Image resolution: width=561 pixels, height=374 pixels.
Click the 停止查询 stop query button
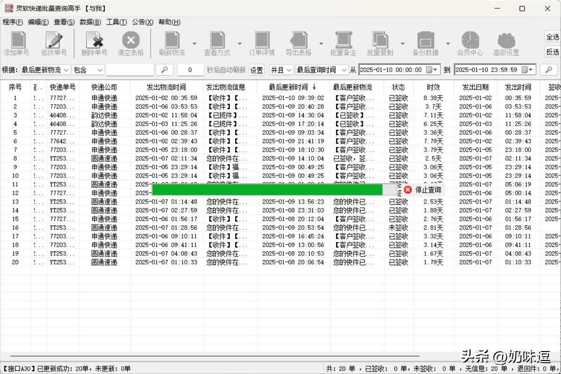pyautogui.click(x=423, y=190)
